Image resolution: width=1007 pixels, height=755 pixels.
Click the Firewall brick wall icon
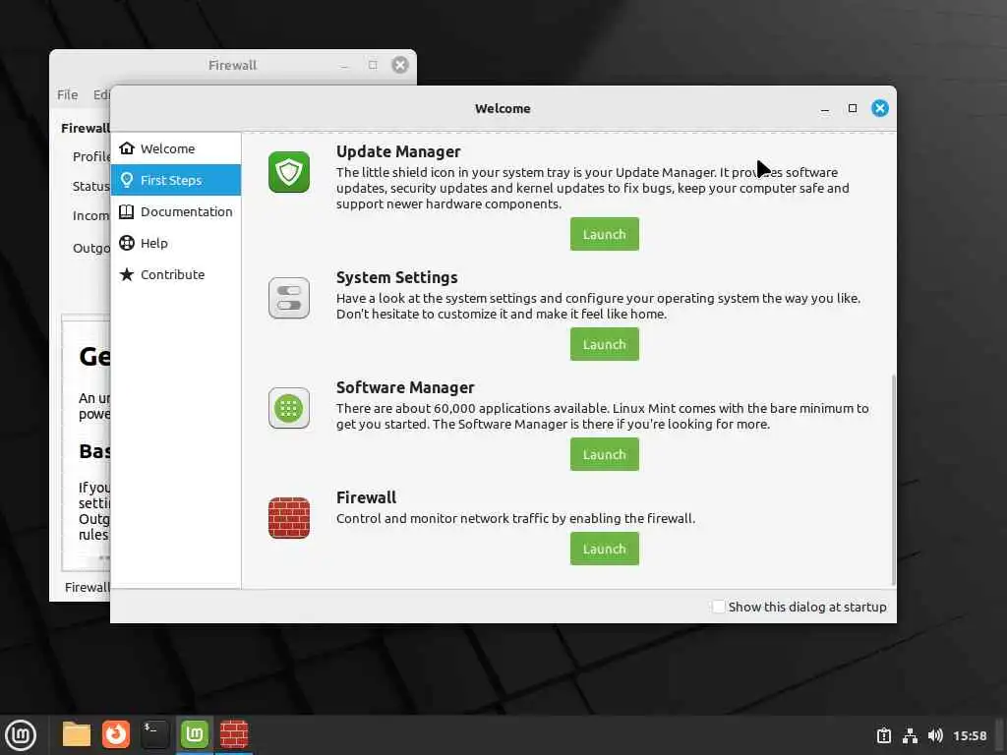(289, 518)
